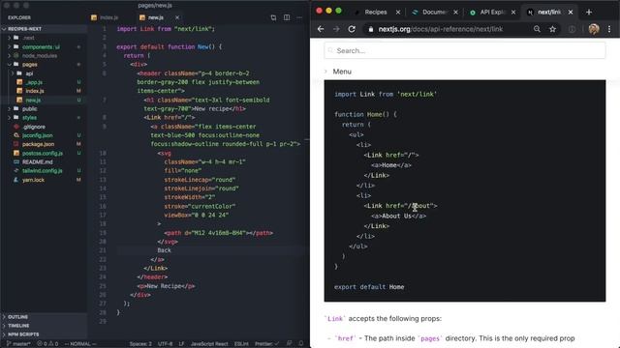Open the editor more actions menu
The height and width of the screenshot is (348, 620).
(x=299, y=17)
